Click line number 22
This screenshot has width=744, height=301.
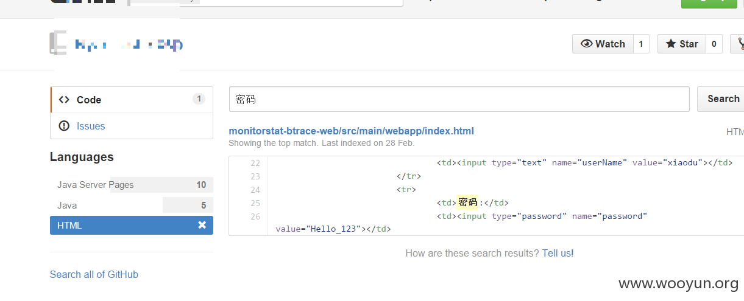(x=255, y=163)
